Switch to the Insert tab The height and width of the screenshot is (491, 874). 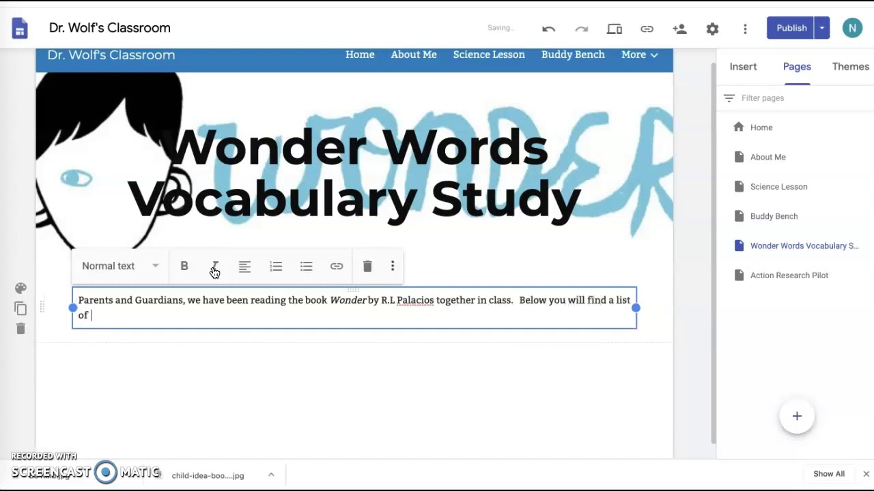point(743,66)
